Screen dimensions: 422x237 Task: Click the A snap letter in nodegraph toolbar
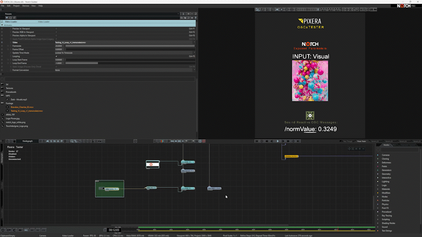point(58,141)
